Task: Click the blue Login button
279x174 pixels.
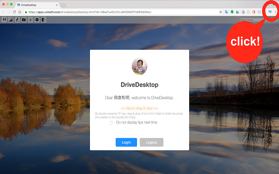Action: 126,142
